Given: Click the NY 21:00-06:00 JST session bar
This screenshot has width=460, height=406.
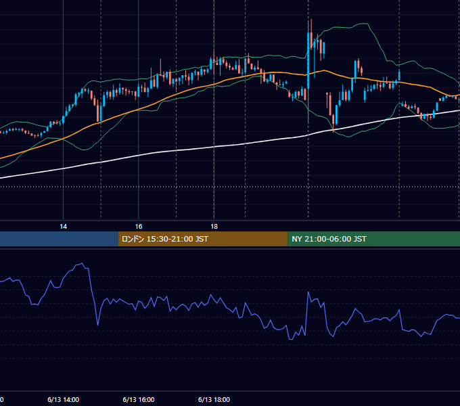Looking at the screenshot, I should pos(374,239).
